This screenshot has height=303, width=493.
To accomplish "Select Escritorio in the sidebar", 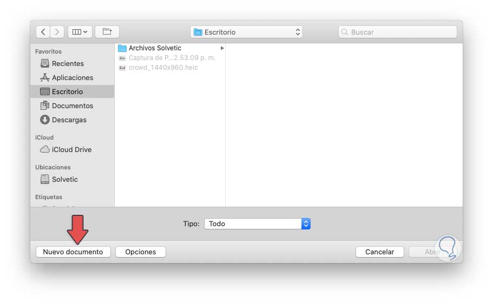I will pyautogui.click(x=73, y=91).
